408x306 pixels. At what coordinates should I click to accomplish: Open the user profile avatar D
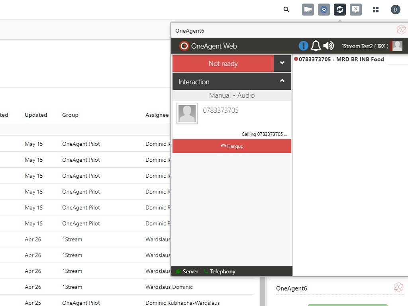(x=395, y=10)
